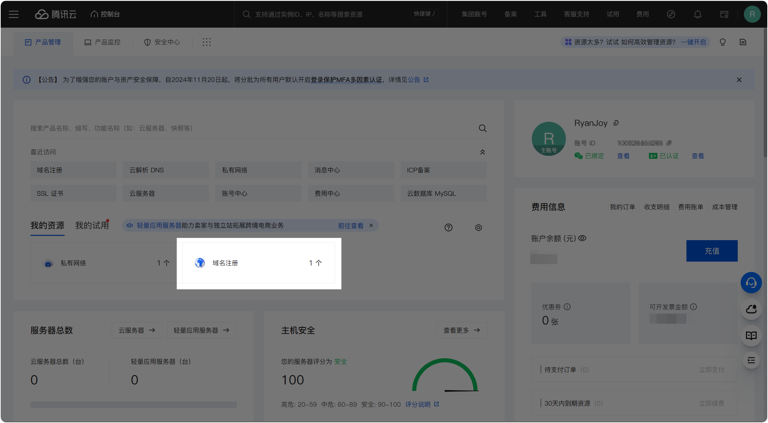Click the console customization icon beside the bell

(724, 14)
